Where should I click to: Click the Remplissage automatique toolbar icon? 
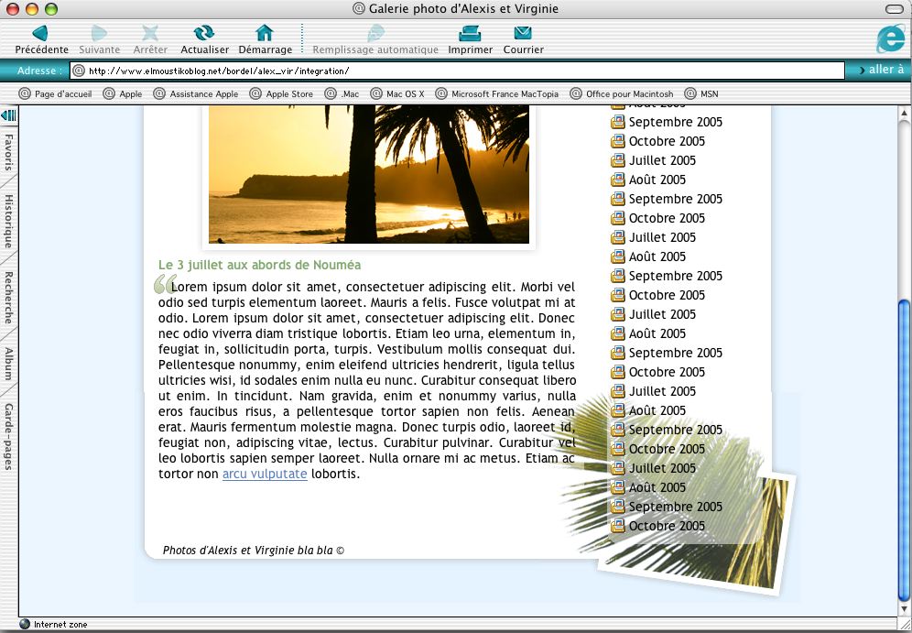pos(375,39)
